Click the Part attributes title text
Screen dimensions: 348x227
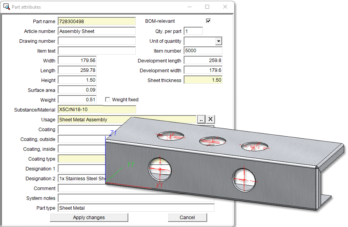coord(26,7)
